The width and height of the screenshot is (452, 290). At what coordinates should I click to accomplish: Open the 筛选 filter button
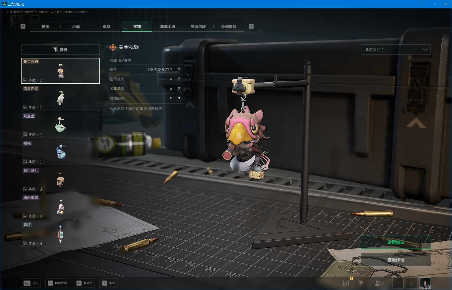tap(60, 50)
